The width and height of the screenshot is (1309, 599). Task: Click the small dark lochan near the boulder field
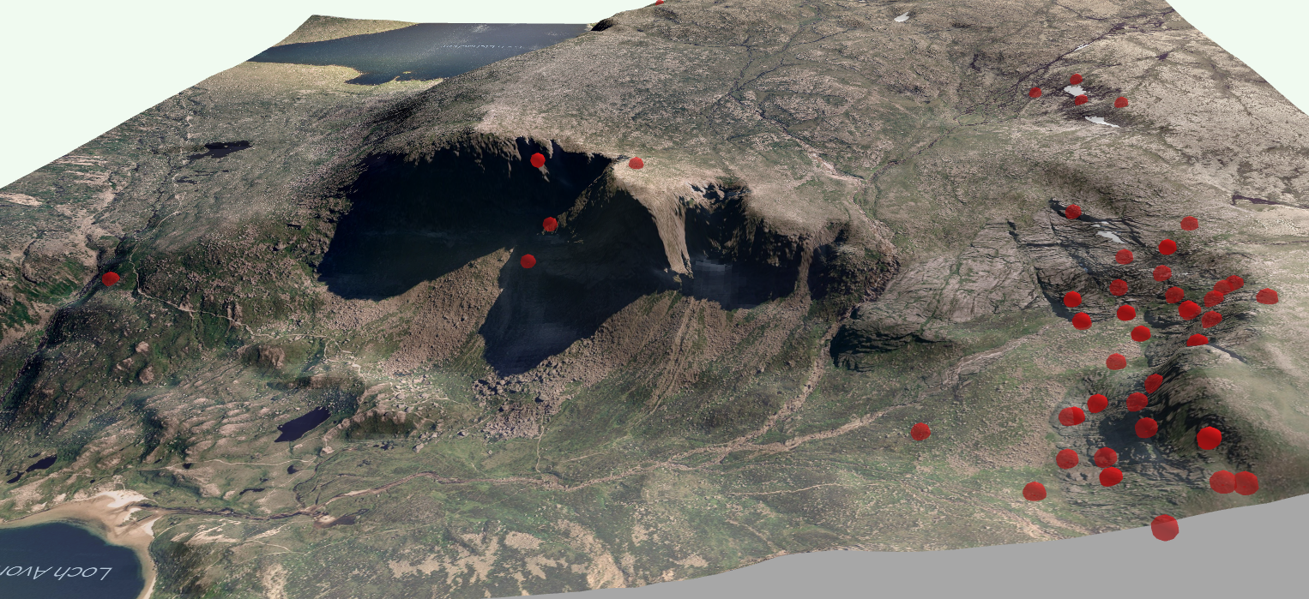pos(305,422)
